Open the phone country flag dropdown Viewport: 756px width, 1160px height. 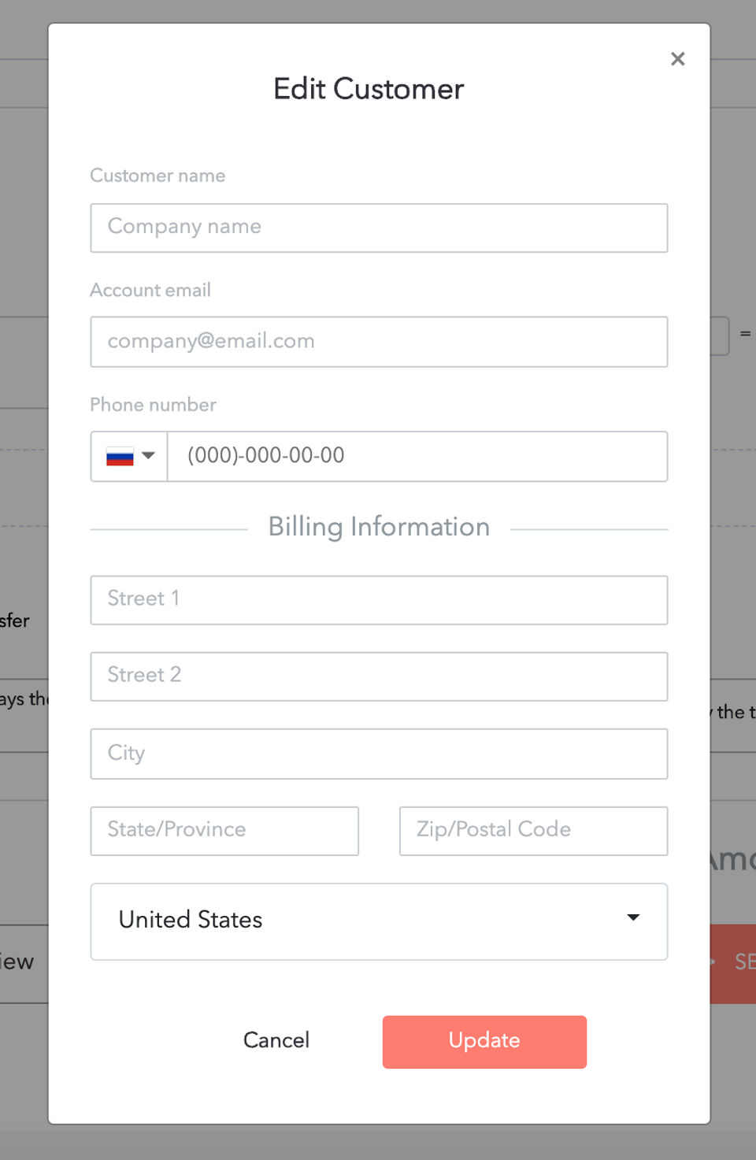pyautogui.click(x=129, y=456)
